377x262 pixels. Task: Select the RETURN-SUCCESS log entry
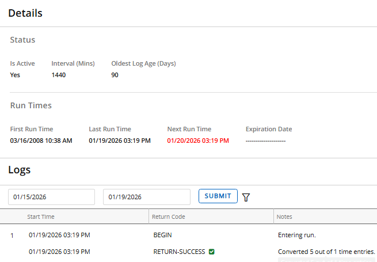pyautogui.click(x=179, y=252)
